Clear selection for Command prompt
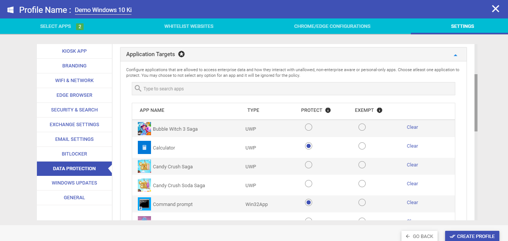Image resolution: width=508 pixels, height=241 pixels. tap(412, 203)
